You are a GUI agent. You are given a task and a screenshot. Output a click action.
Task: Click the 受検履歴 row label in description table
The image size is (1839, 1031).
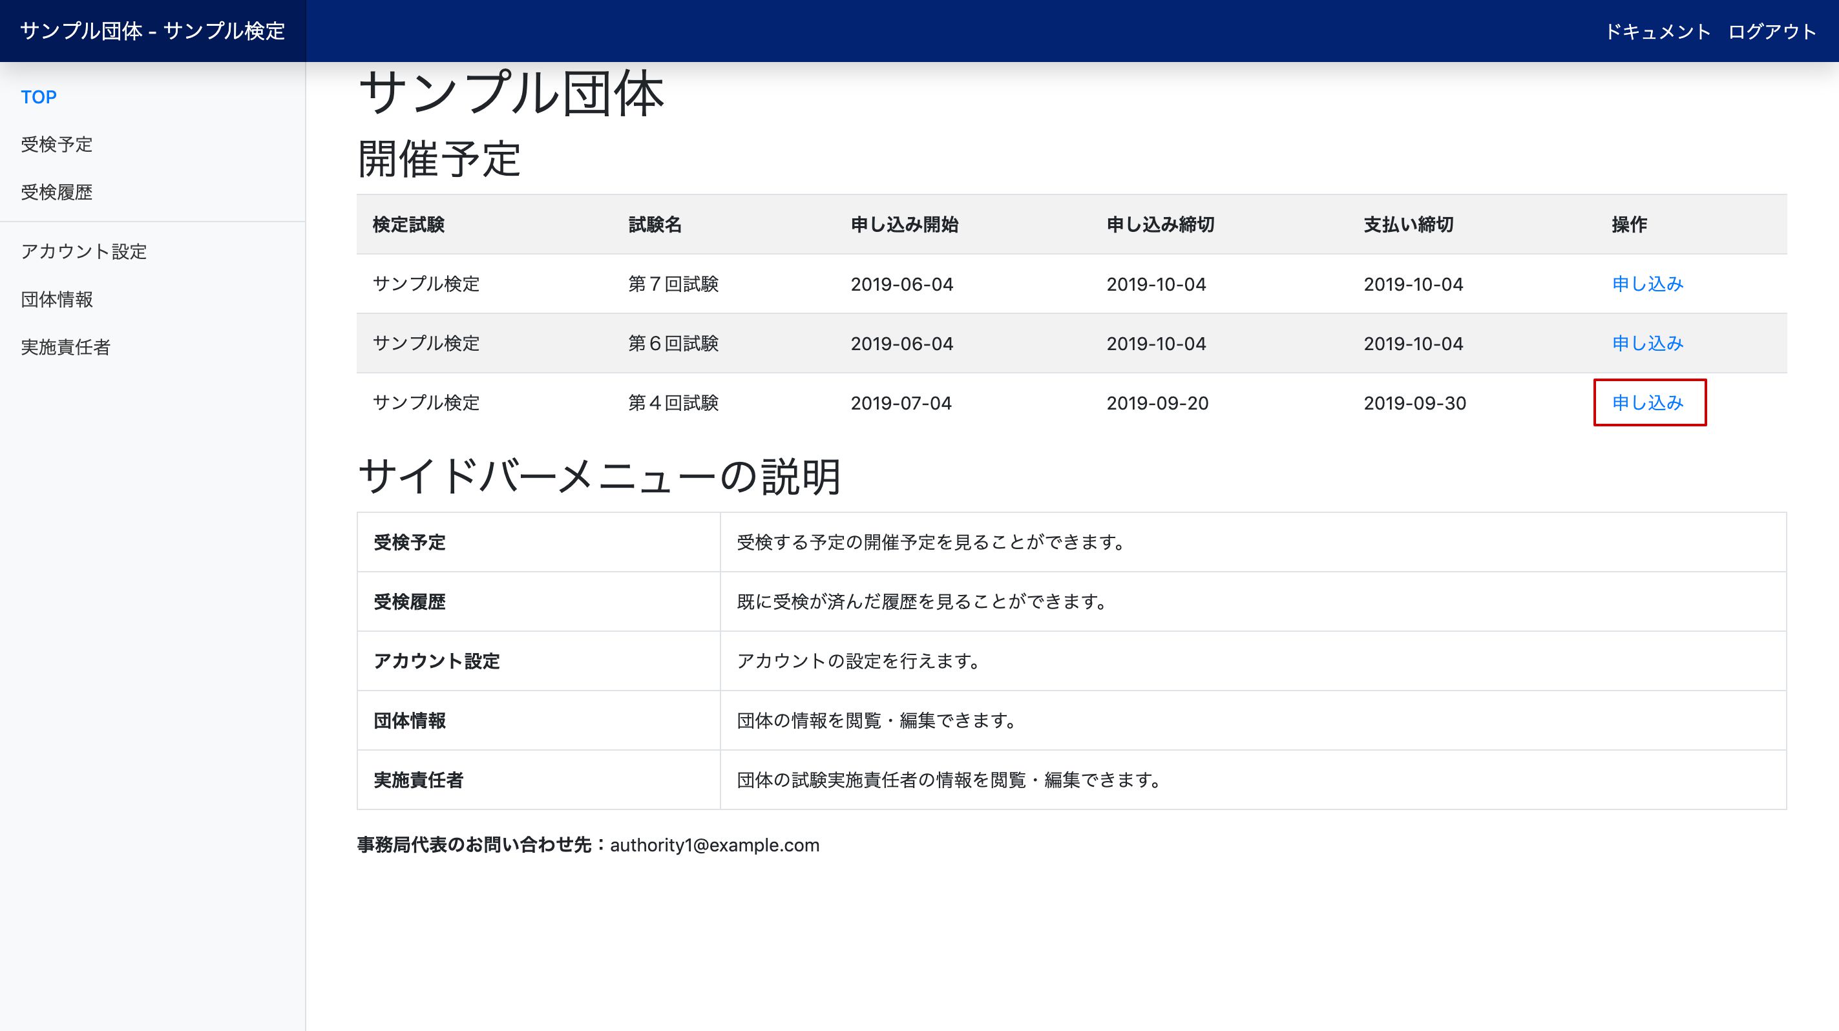point(410,601)
